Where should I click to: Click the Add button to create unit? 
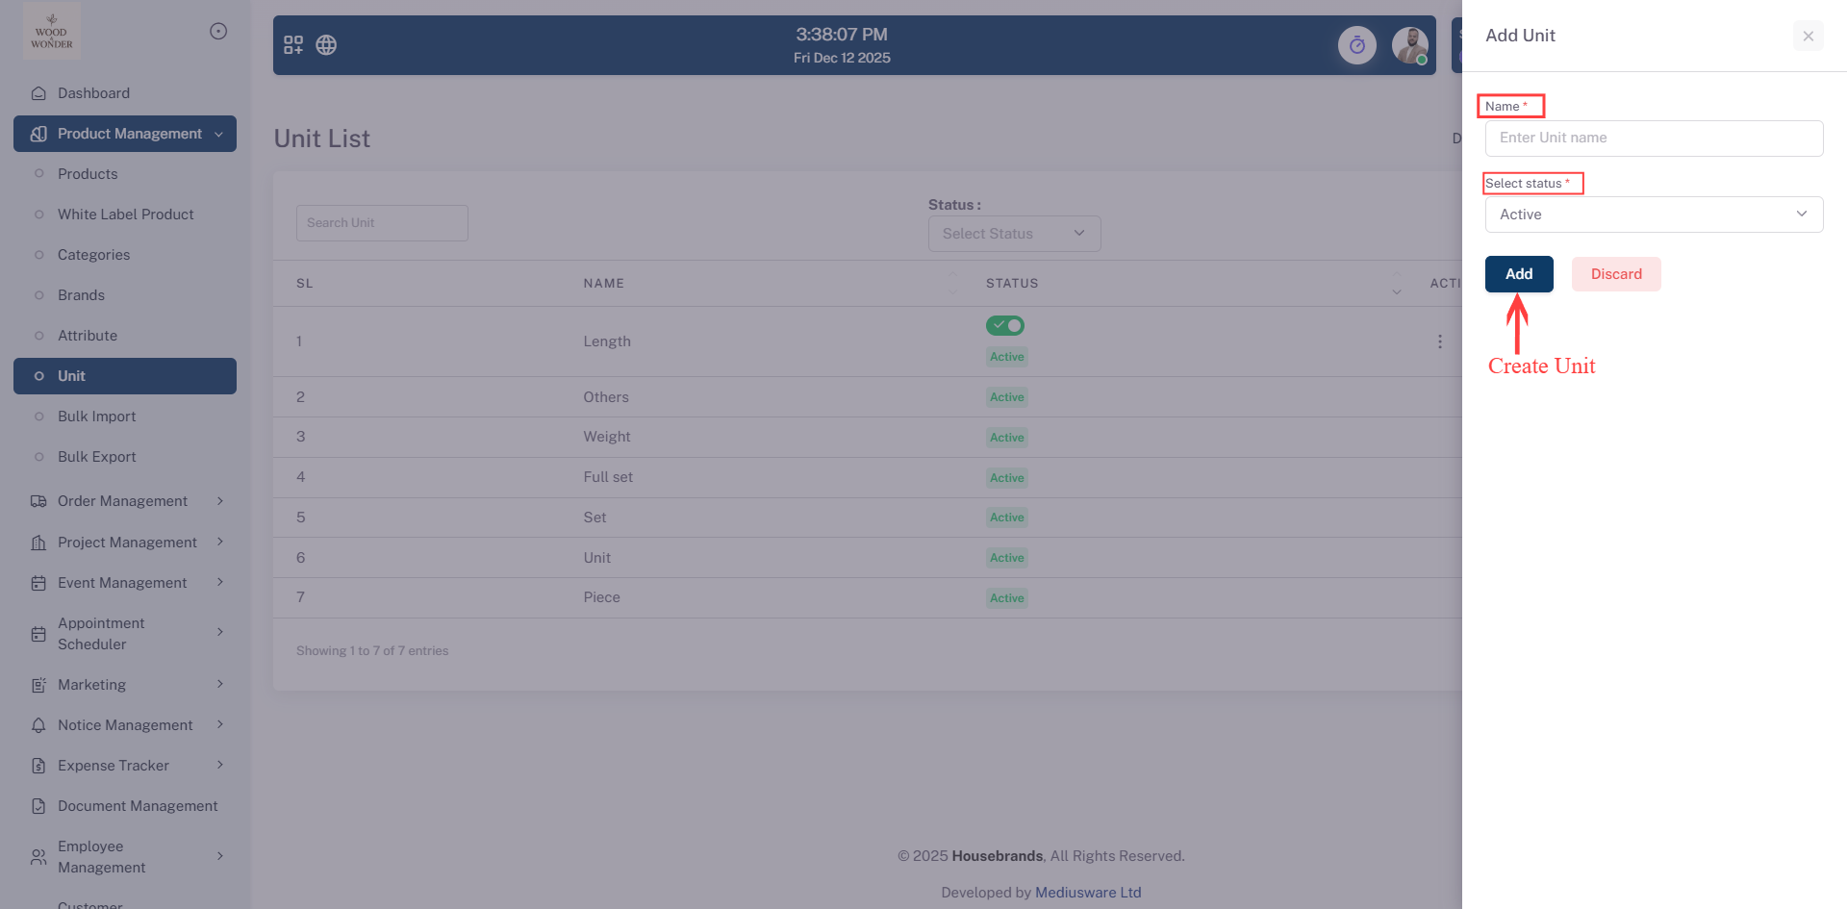click(1518, 274)
